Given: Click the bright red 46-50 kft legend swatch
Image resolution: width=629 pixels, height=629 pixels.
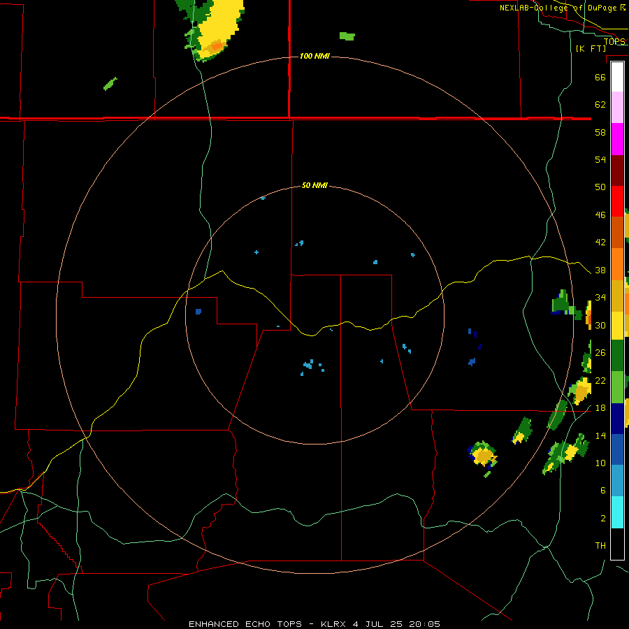Looking at the screenshot, I should (x=617, y=201).
